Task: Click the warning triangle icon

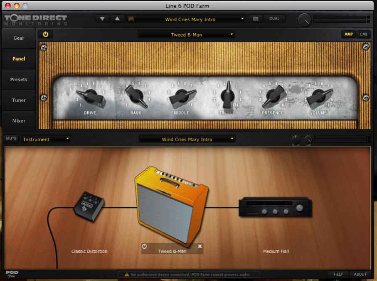Action: (127, 274)
